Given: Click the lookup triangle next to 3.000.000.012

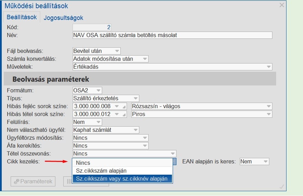Looking at the screenshot, I should tap(124, 115).
